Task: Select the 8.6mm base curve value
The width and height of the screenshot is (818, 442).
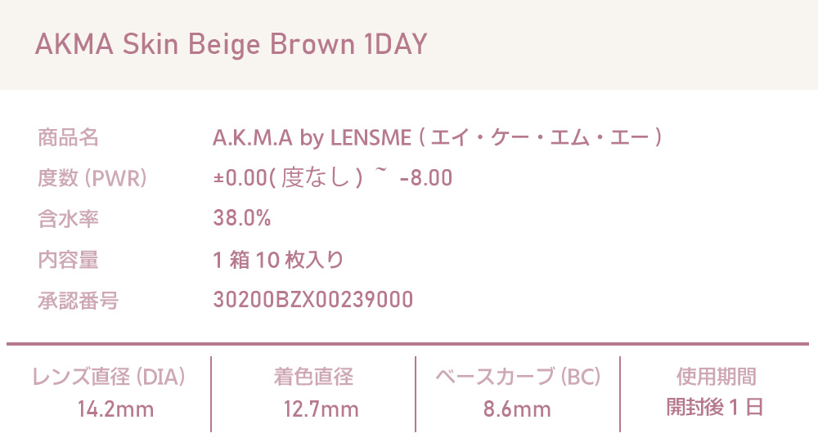Action: tap(517, 409)
